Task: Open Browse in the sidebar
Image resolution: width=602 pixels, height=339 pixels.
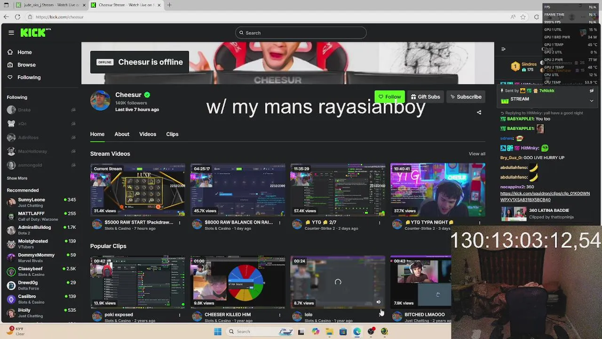Action: coord(26,65)
